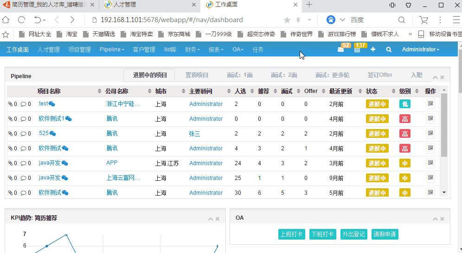Open 任务 in navbar
Viewport: 462px width, 253px height.
[258, 49]
